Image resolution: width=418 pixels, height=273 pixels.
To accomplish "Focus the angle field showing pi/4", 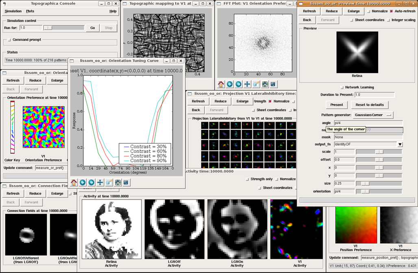I will [x=368, y=123].
